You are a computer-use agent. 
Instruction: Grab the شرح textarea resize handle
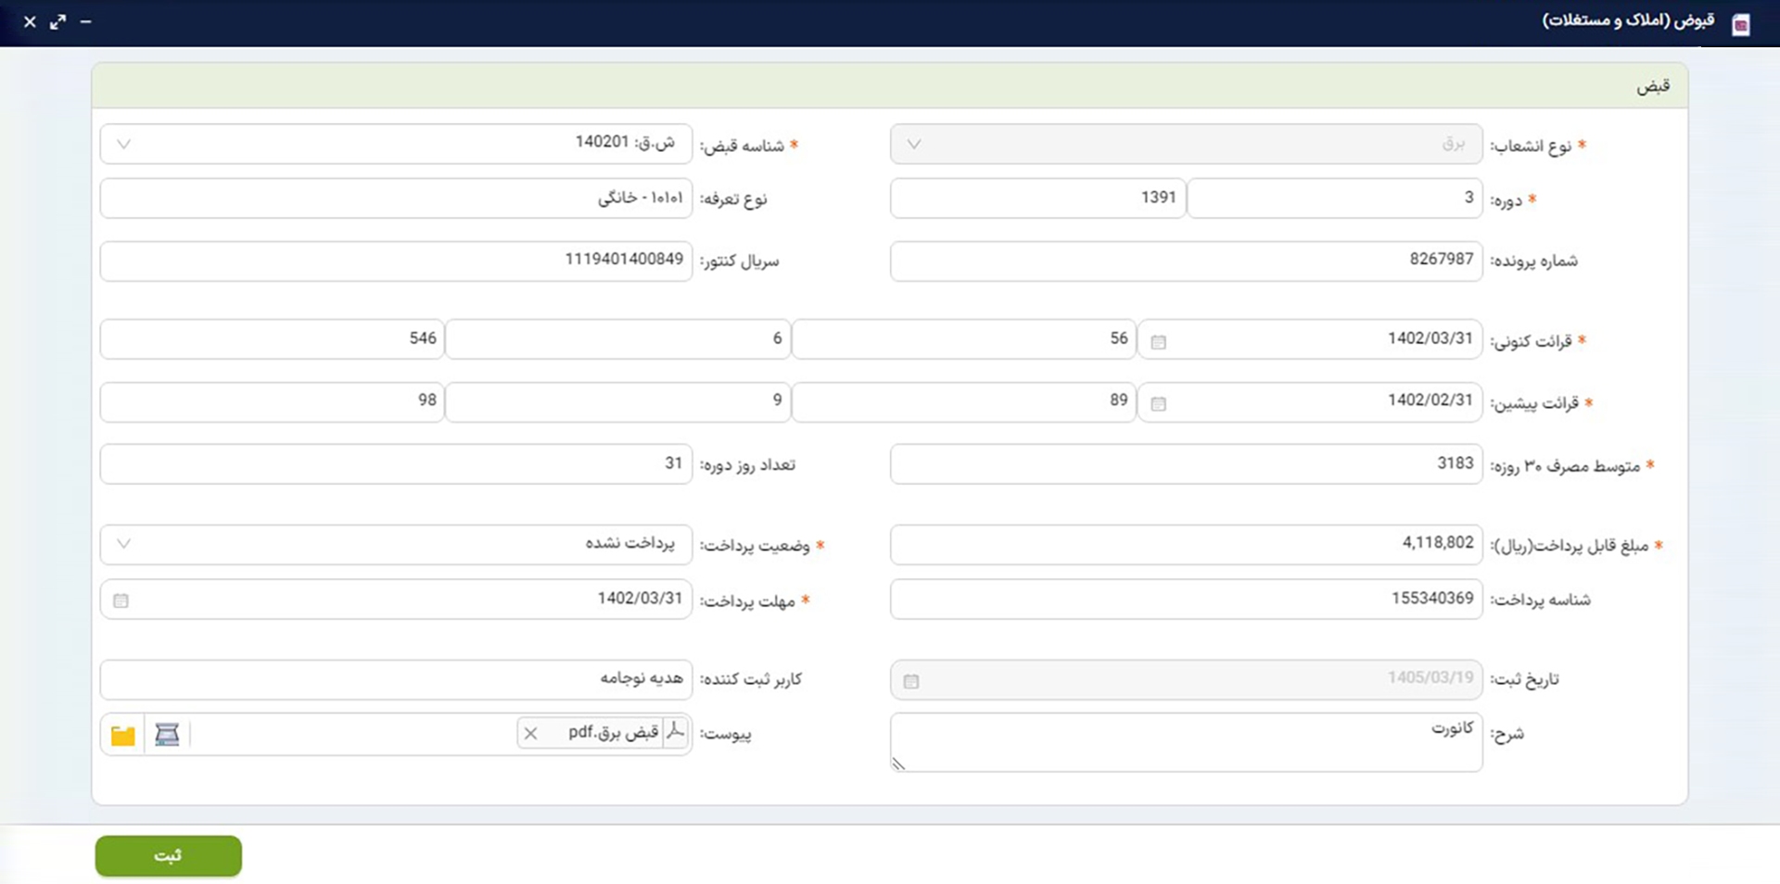coord(898,764)
